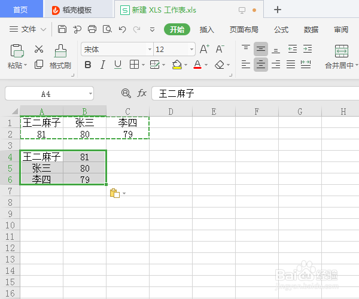This screenshot has width=359, height=299.
Task: Toggle Align Left
Action: [246, 65]
